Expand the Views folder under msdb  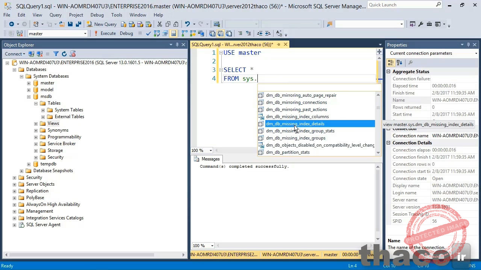coord(36,123)
